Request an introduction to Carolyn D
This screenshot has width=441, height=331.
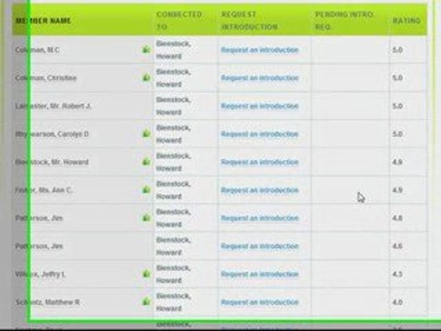pos(259,134)
